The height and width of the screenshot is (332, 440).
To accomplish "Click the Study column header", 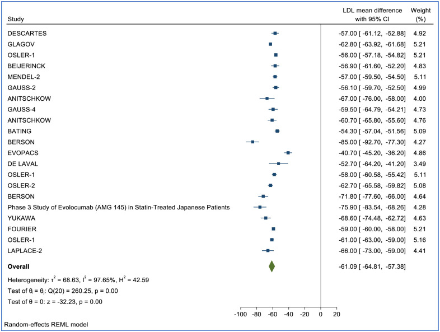I will point(16,21).
